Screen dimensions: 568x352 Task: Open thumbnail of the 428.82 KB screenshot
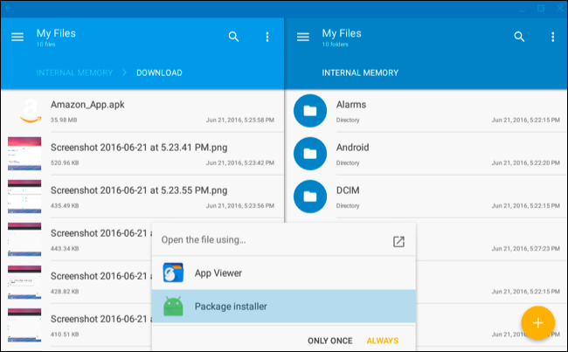[24, 282]
